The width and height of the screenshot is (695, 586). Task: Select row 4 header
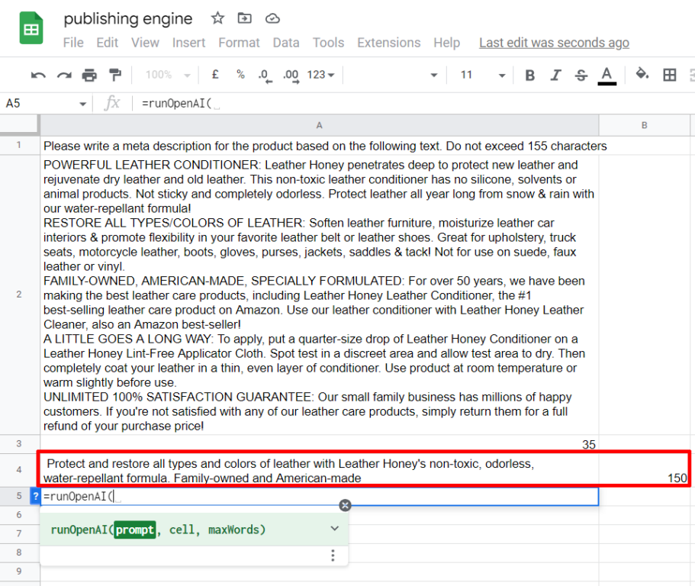[19, 469]
